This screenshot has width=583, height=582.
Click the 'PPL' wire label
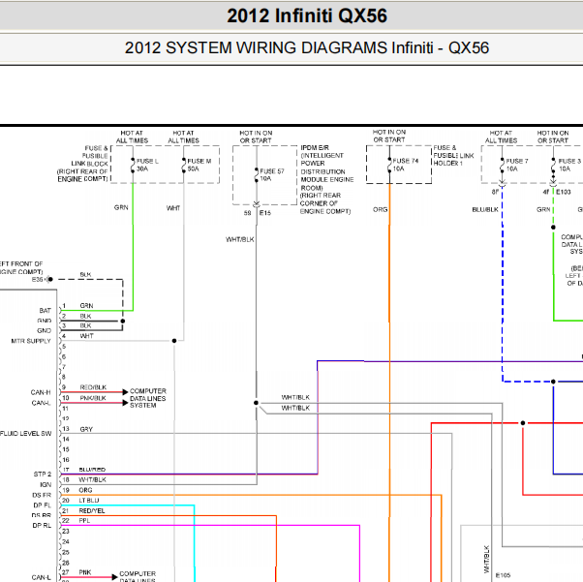pyautogui.click(x=84, y=521)
